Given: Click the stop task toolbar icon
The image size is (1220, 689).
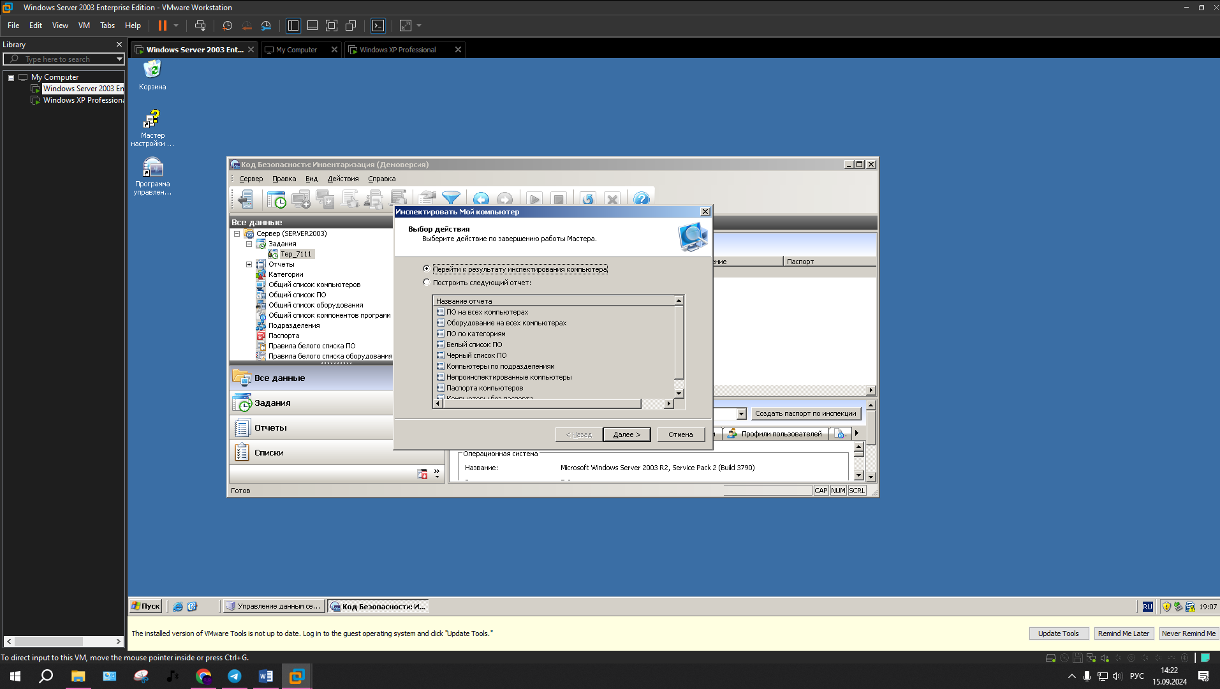Looking at the screenshot, I should coord(558,199).
